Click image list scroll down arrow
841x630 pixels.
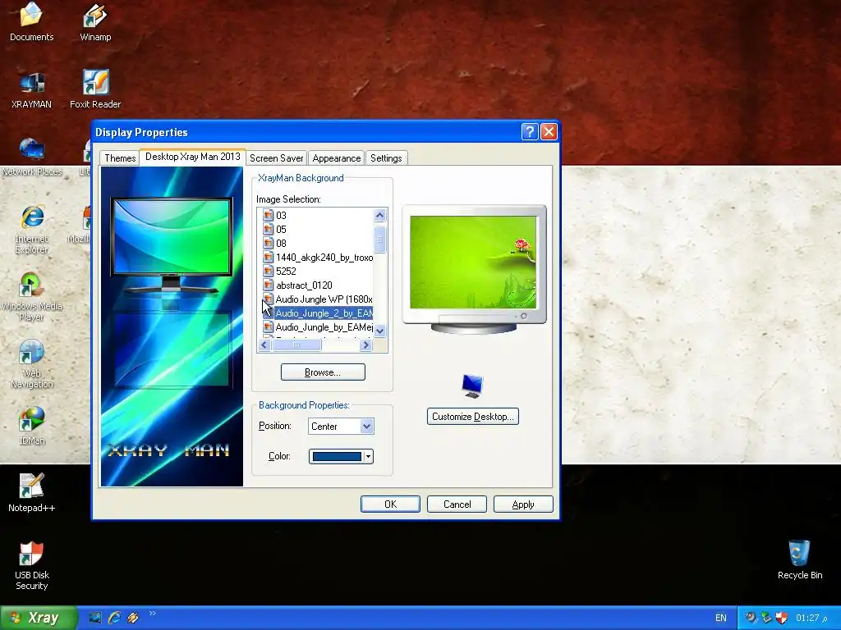(379, 331)
